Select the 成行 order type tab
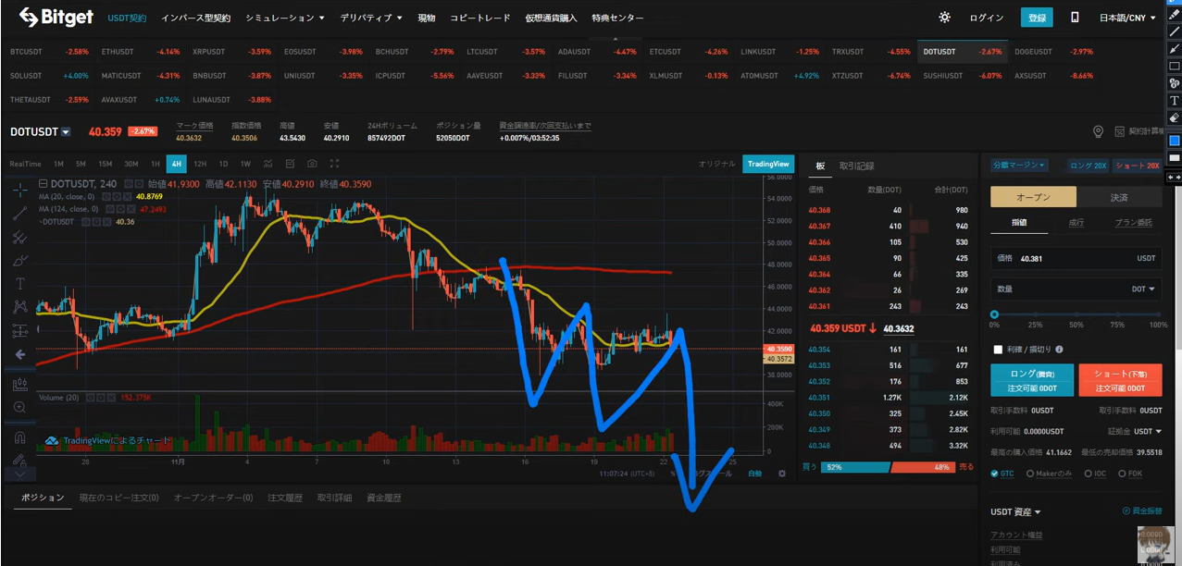 [1076, 222]
